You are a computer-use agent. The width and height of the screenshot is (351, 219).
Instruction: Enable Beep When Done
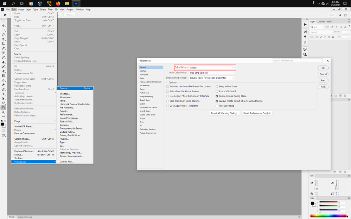pos(217,86)
